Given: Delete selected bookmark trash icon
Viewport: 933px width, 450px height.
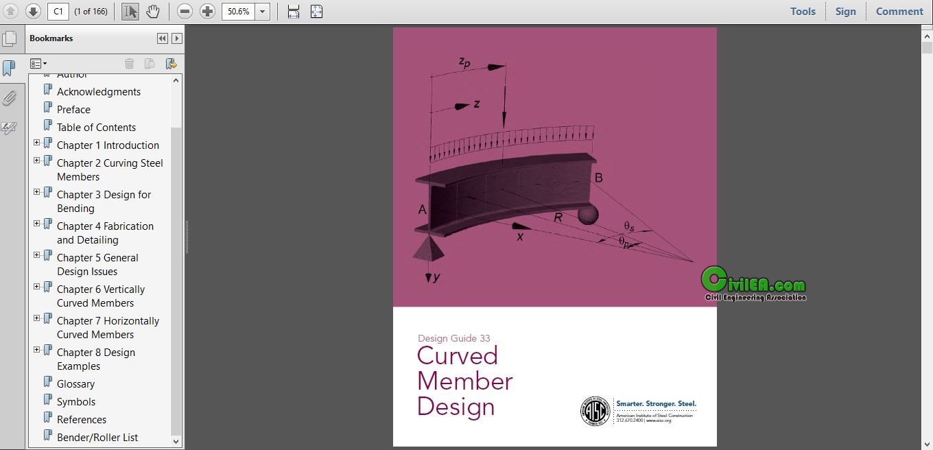Looking at the screenshot, I should (x=129, y=64).
